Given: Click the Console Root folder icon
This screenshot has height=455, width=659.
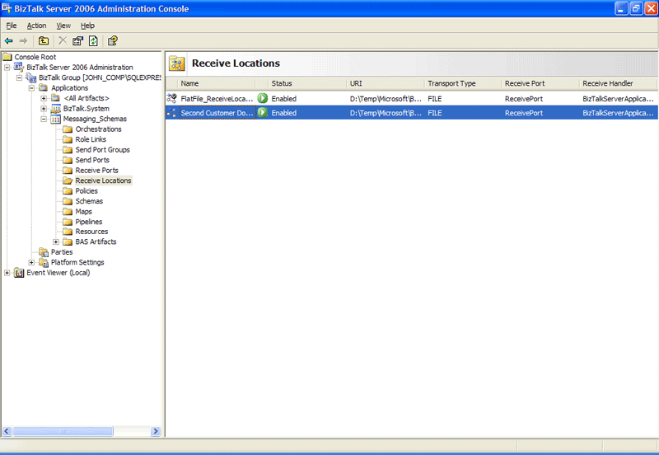Looking at the screenshot, I should click(x=7, y=57).
